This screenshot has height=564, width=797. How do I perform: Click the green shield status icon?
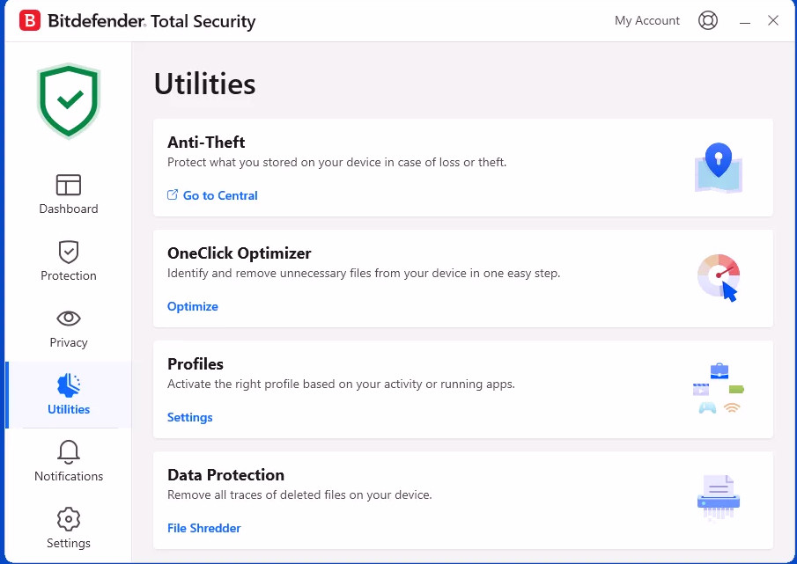[x=69, y=100]
